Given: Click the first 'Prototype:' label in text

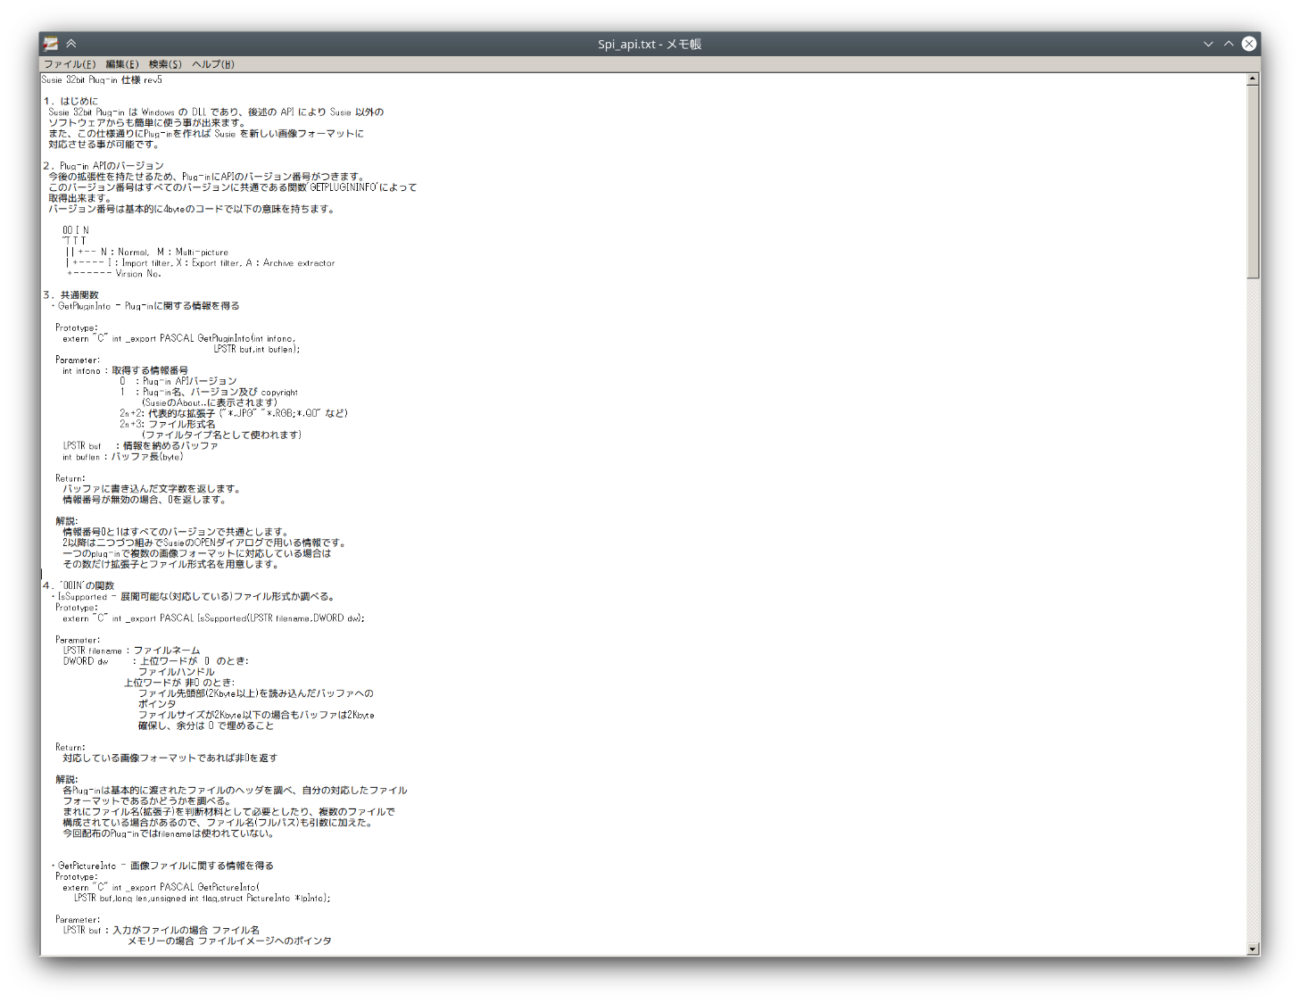Looking at the screenshot, I should click(77, 328).
